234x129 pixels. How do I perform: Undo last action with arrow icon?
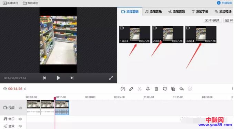[182, 89]
